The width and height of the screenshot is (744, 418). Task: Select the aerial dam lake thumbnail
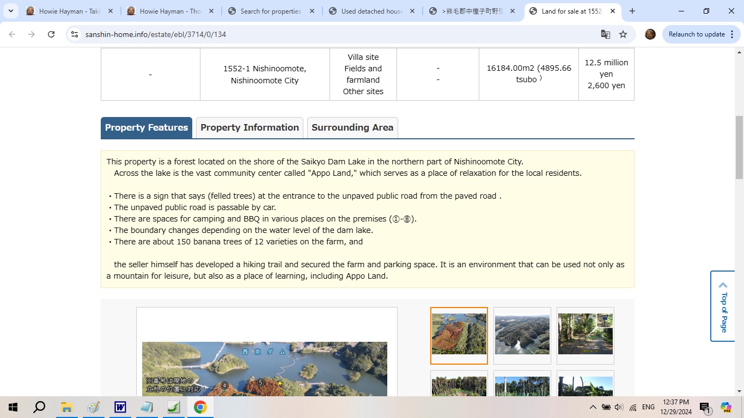coord(522,335)
